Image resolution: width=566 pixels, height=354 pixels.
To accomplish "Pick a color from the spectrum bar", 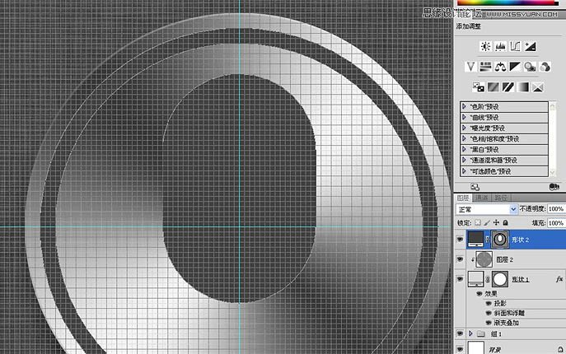I will 508,2.
